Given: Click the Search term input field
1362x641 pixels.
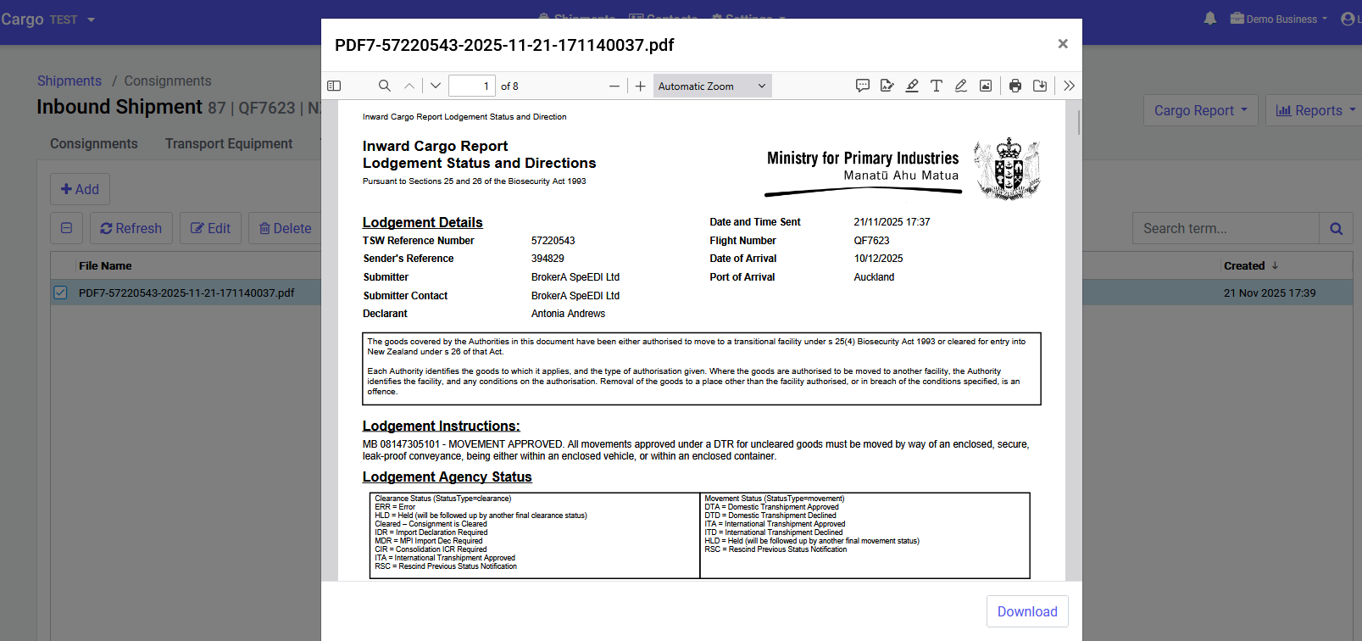Looking at the screenshot, I should pos(1226,228).
